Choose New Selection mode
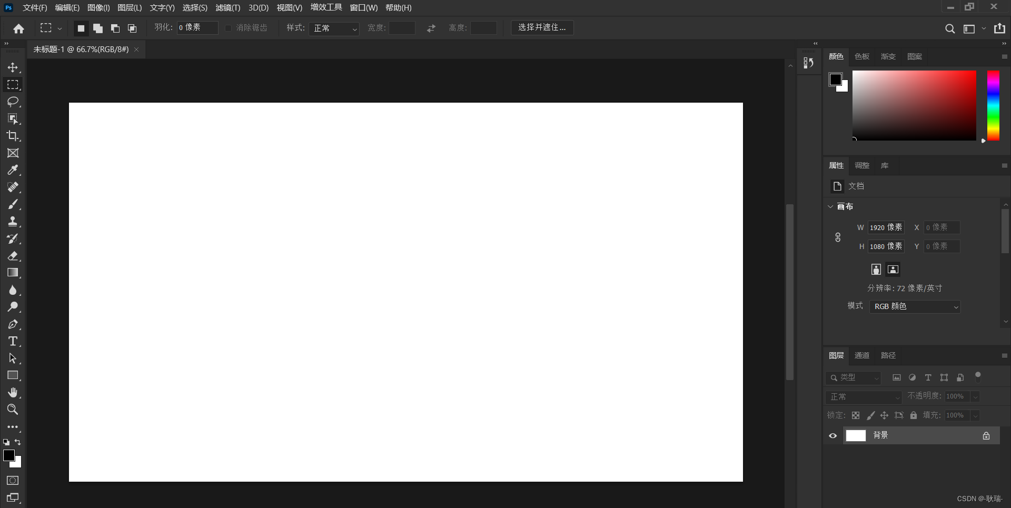This screenshot has height=508, width=1011. click(x=81, y=28)
